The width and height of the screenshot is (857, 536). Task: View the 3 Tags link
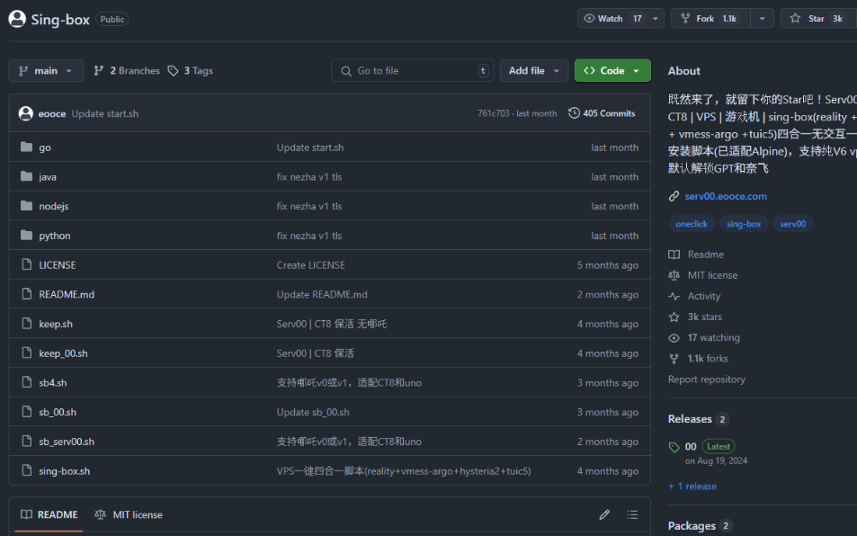pyautogui.click(x=191, y=70)
